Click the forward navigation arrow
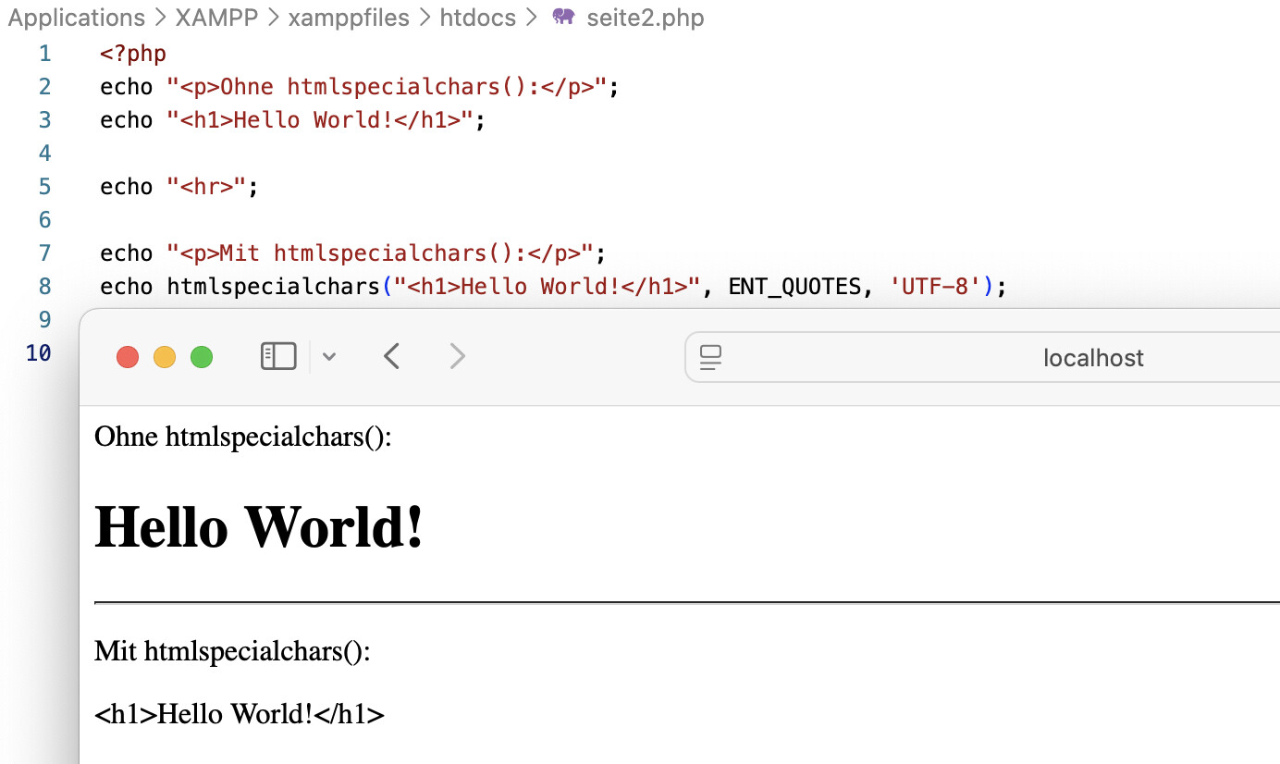Screen dimensions: 1280x764 point(457,356)
